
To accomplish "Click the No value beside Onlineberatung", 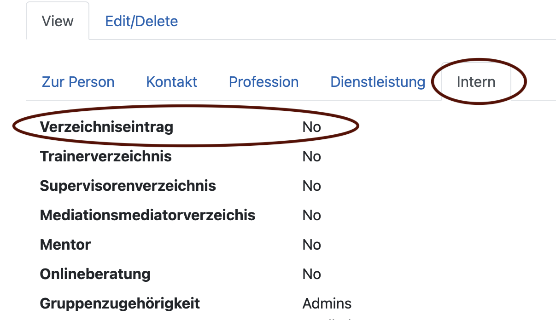I will (x=311, y=274).
